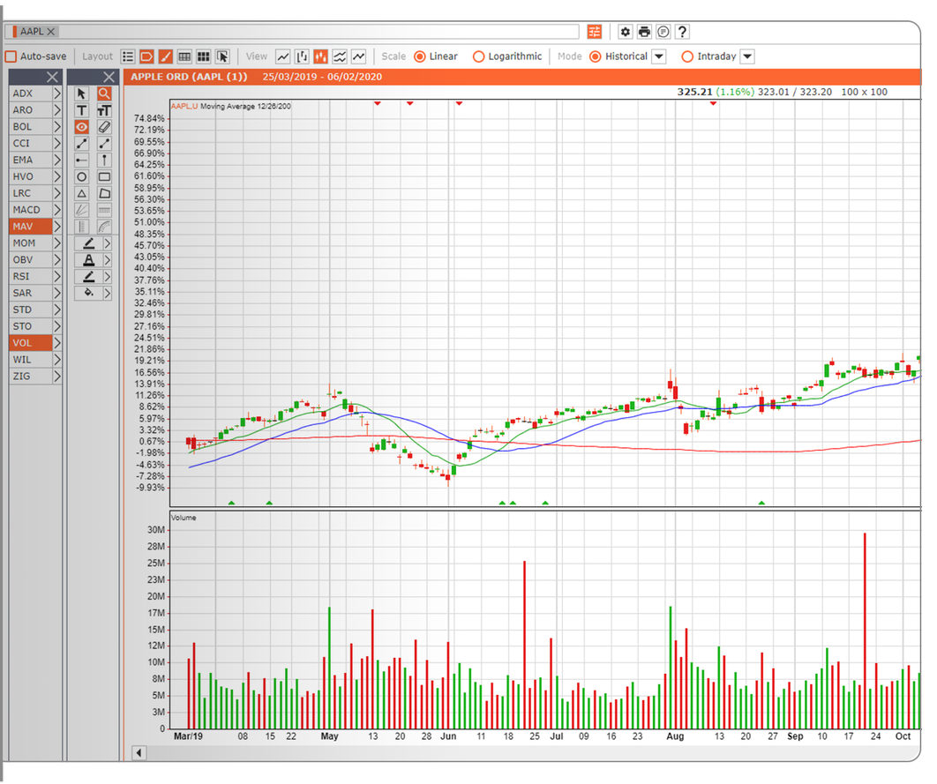Add the MOM indicator
The image size is (937, 784).
(31, 243)
